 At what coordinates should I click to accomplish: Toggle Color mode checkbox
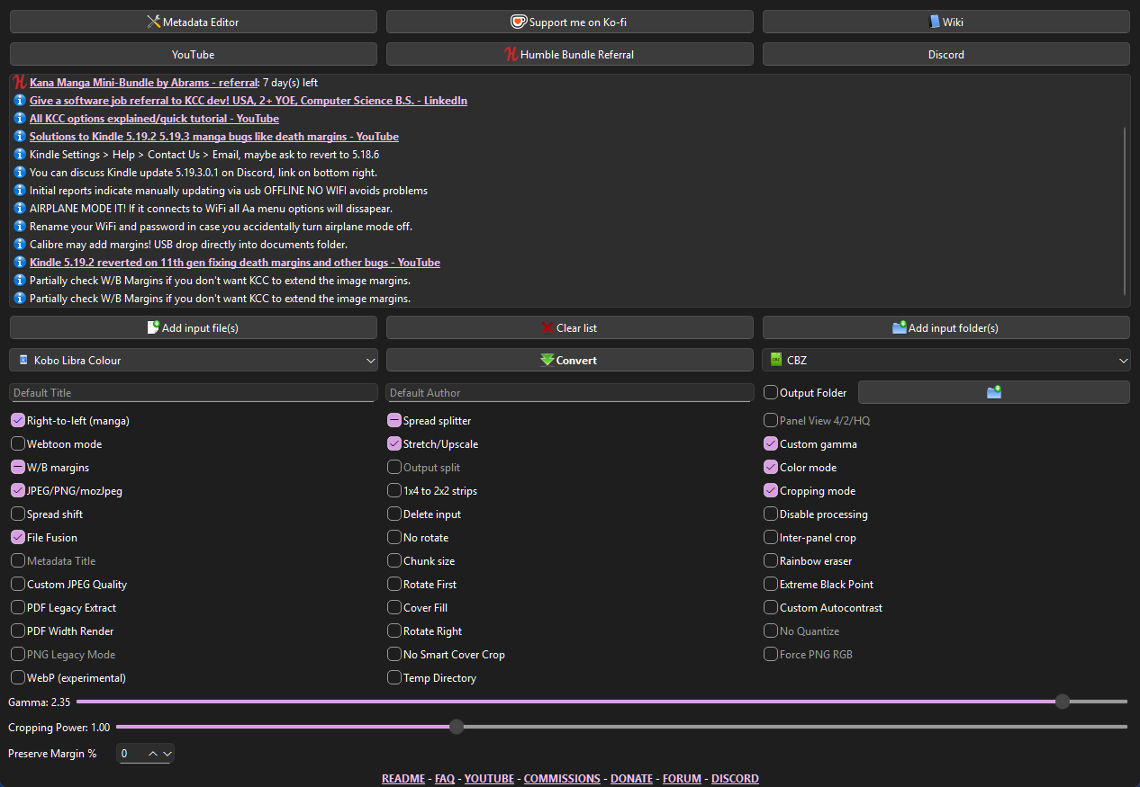tap(771, 467)
